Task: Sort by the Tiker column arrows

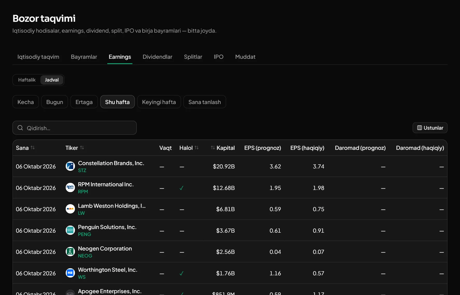Action: (x=82, y=148)
